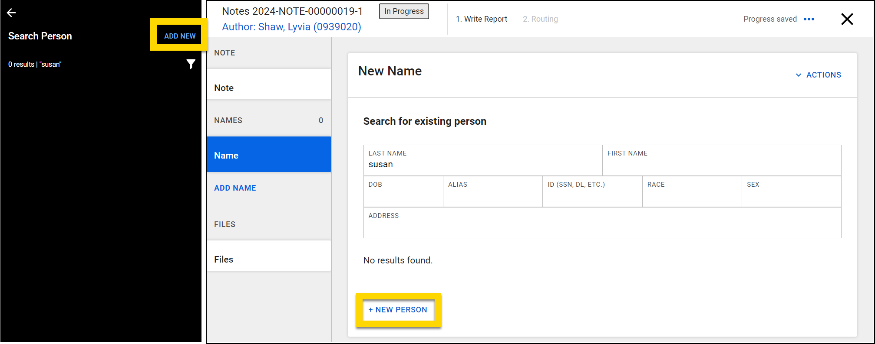The height and width of the screenshot is (344, 875).
Task: Open the three-dot more options menu
Action: pyautogui.click(x=809, y=19)
